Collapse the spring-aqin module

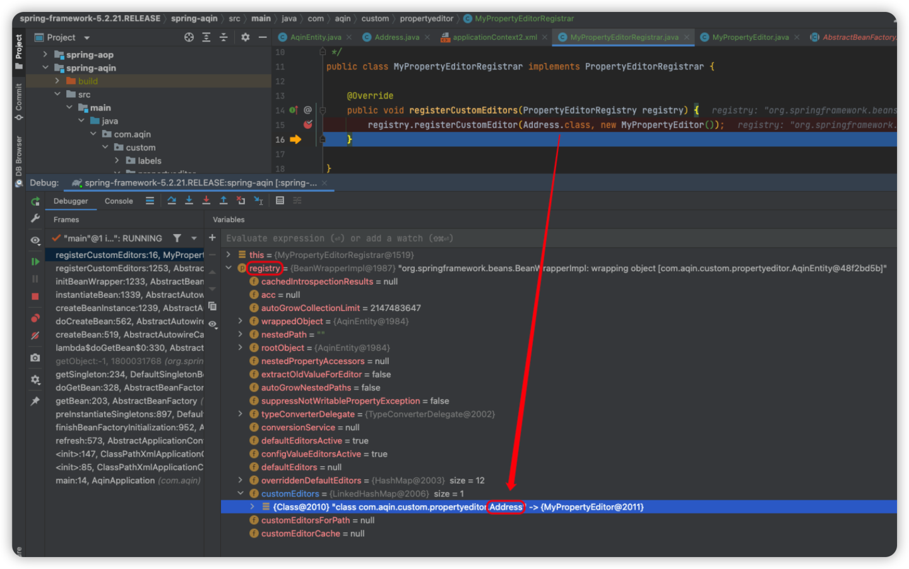(45, 67)
